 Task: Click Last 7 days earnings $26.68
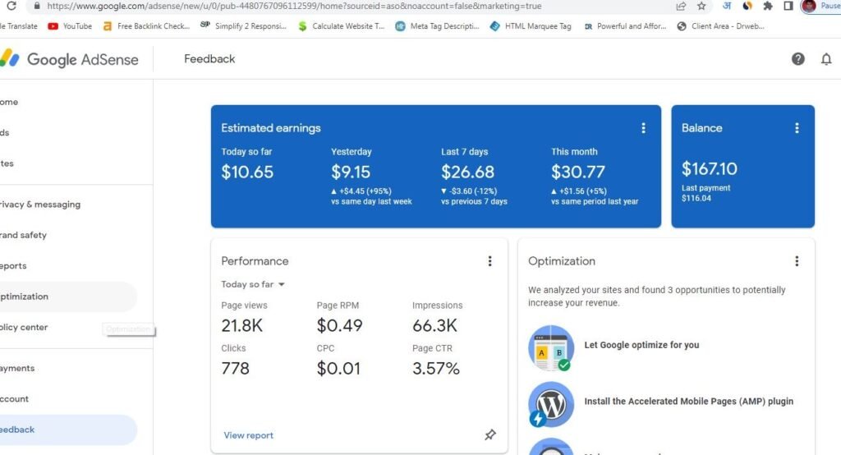click(467, 172)
